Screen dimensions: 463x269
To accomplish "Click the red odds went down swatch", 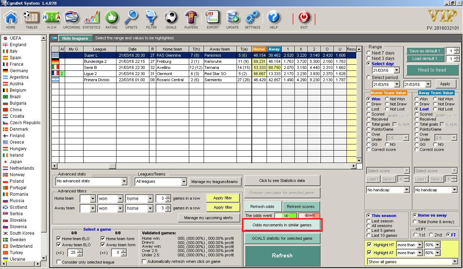I will [x=309, y=216].
